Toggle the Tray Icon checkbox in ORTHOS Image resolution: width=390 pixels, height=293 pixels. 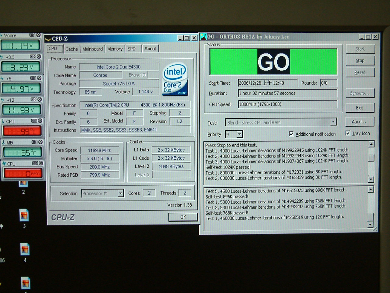(x=348, y=133)
